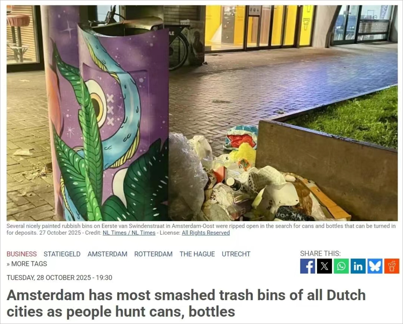Open NL Times photo credit link
Image resolution: width=403 pixels, height=324 pixels.
pyautogui.click(x=129, y=233)
